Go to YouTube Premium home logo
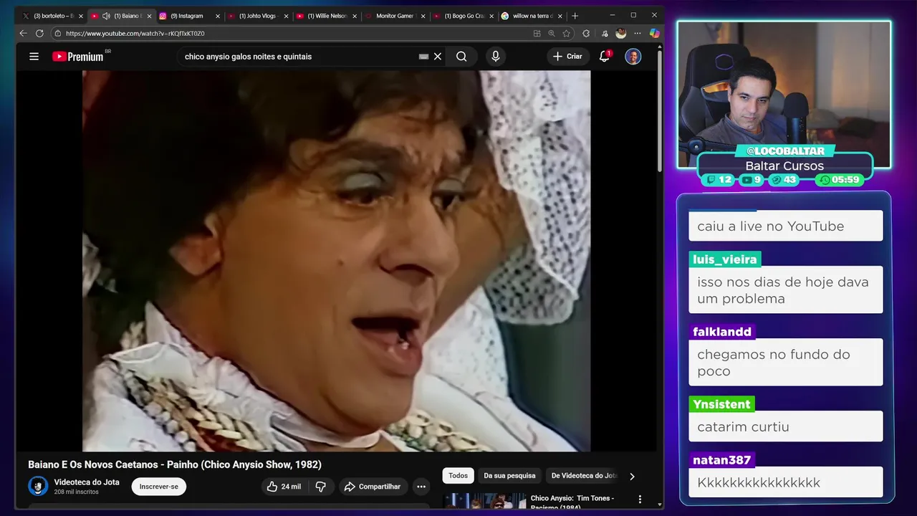Viewport: 917px width, 516px height. 78,57
